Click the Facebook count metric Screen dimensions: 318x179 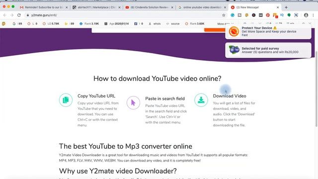click(139, 24)
